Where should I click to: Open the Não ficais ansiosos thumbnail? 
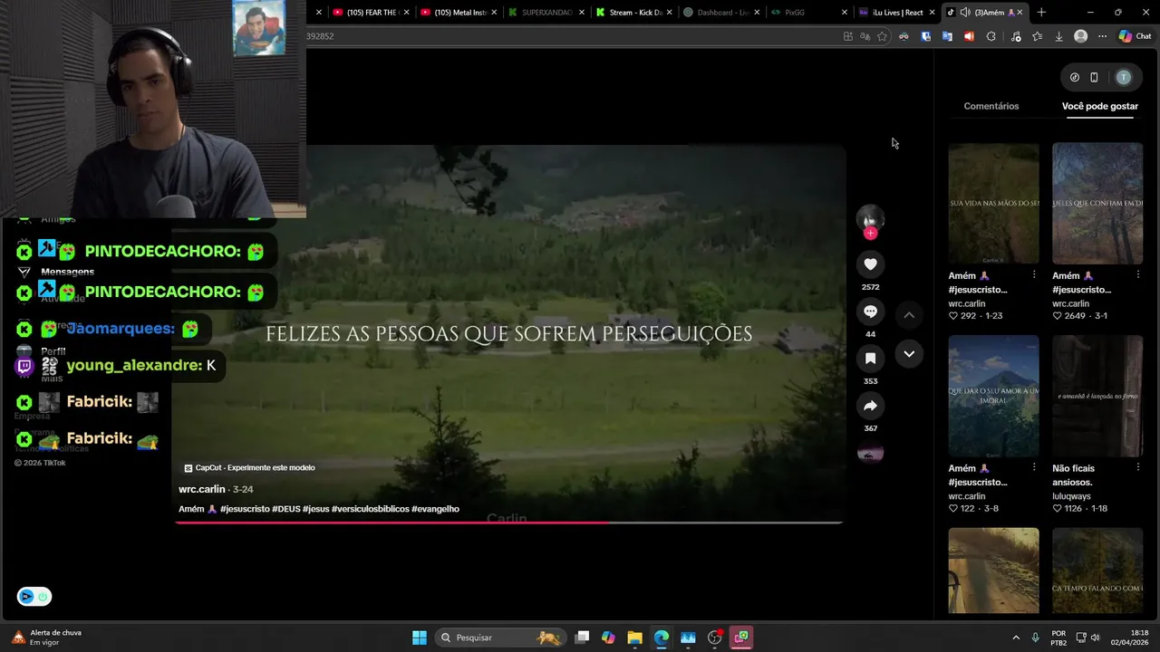1097,396
